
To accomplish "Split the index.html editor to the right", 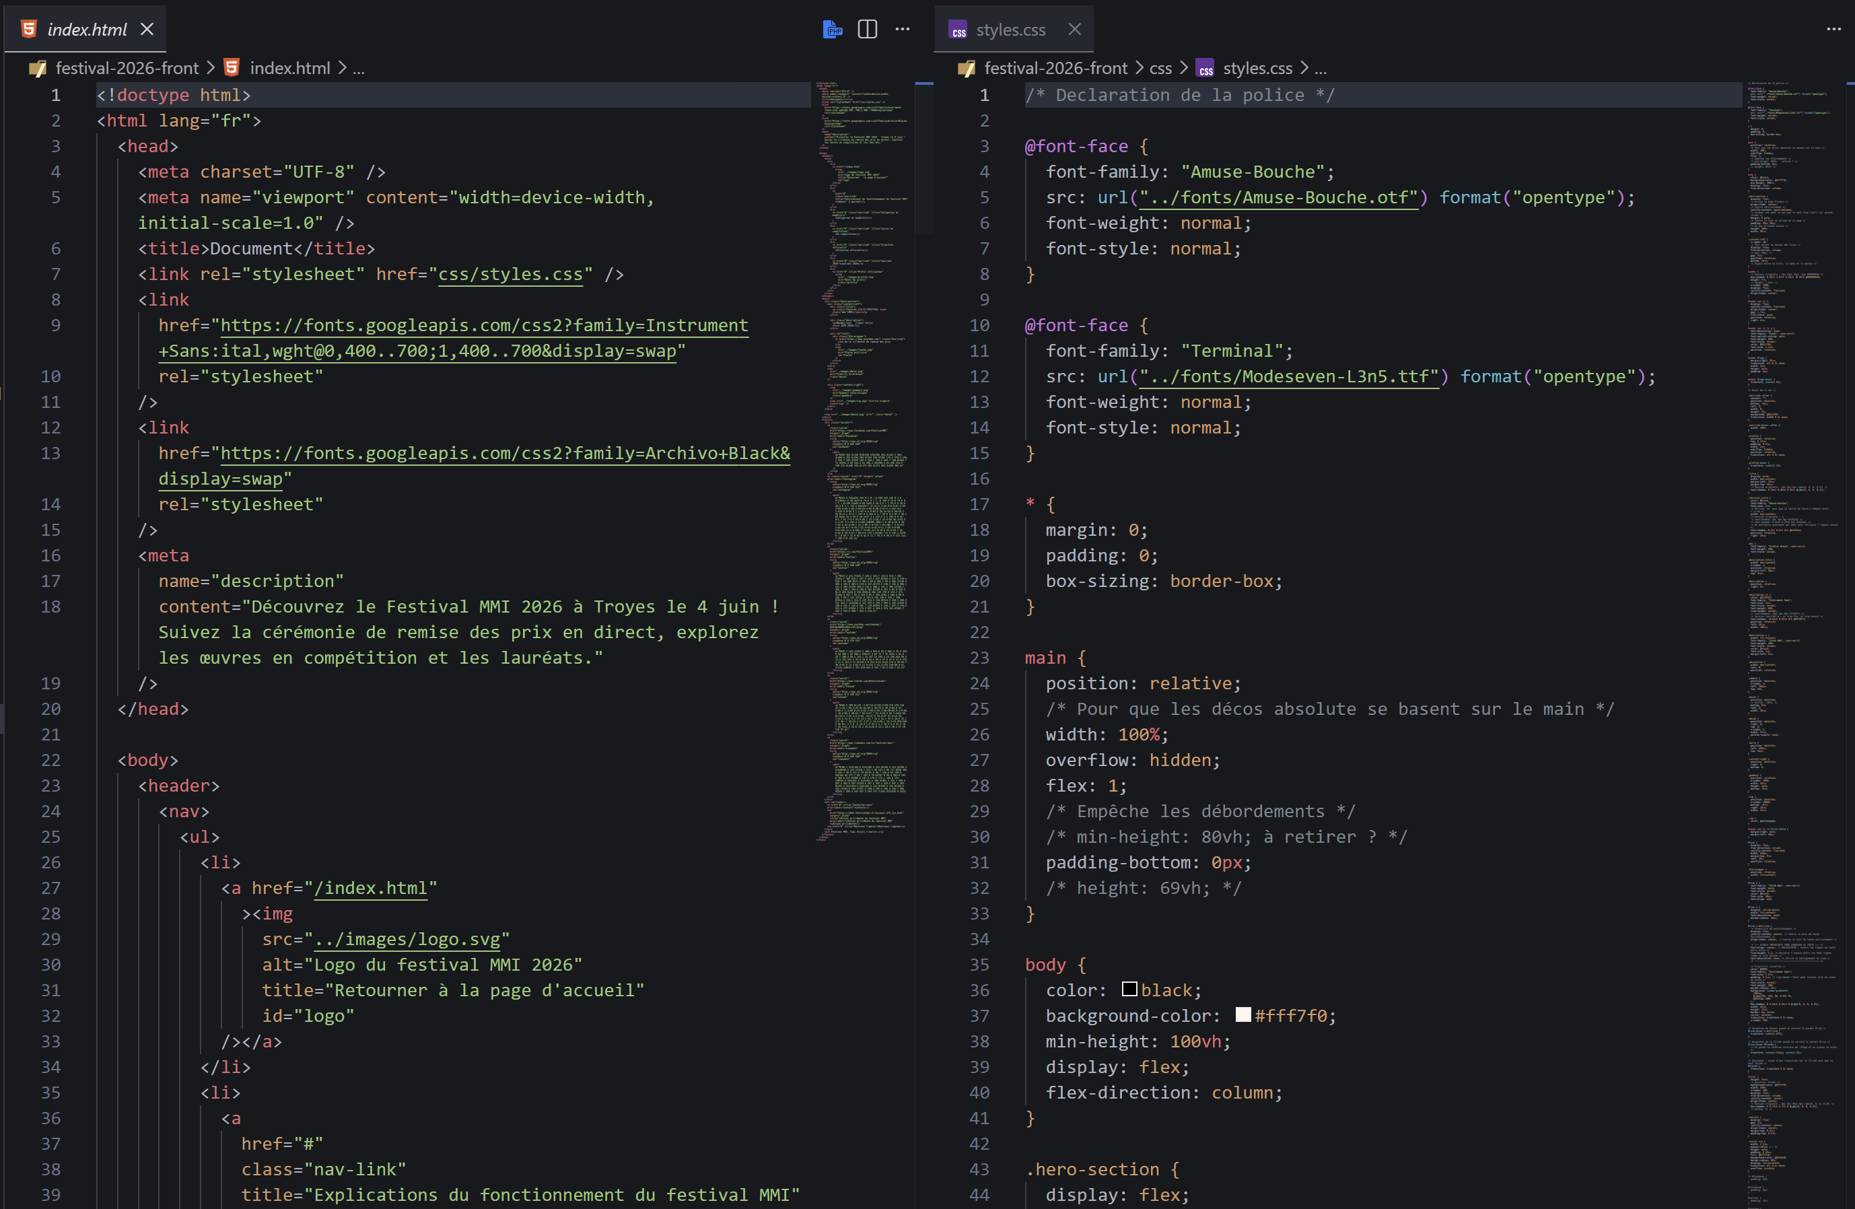I will coord(868,30).
